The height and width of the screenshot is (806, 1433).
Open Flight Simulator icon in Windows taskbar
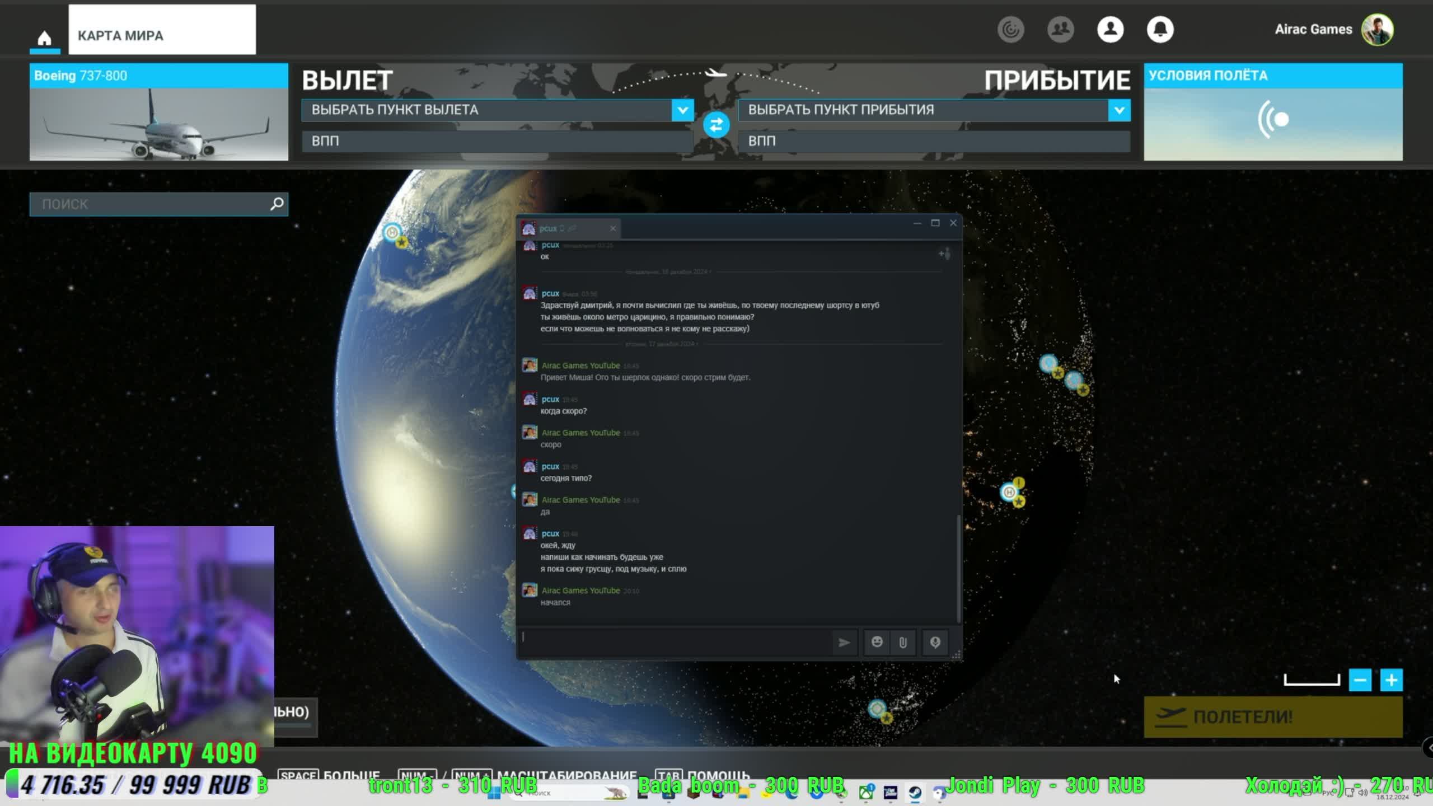coord(890,793)
